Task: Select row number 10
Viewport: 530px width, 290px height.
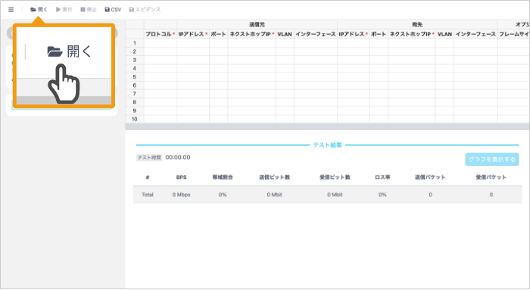Action: pos(135,119)
